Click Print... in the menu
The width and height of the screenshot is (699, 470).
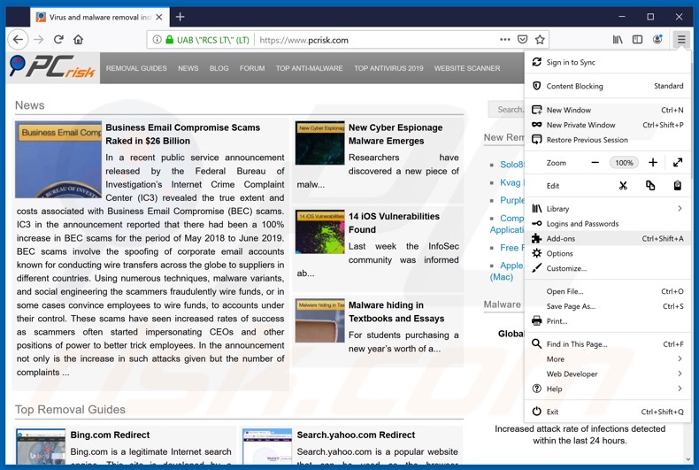tap(608, 321)
